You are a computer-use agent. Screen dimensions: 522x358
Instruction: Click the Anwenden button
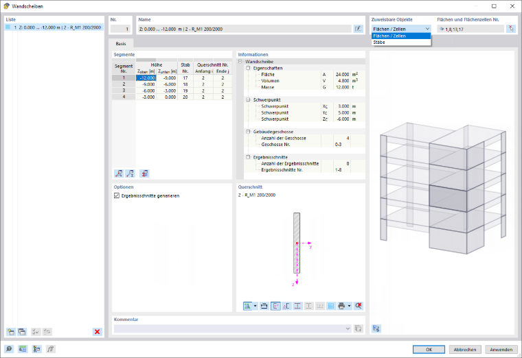501,349
